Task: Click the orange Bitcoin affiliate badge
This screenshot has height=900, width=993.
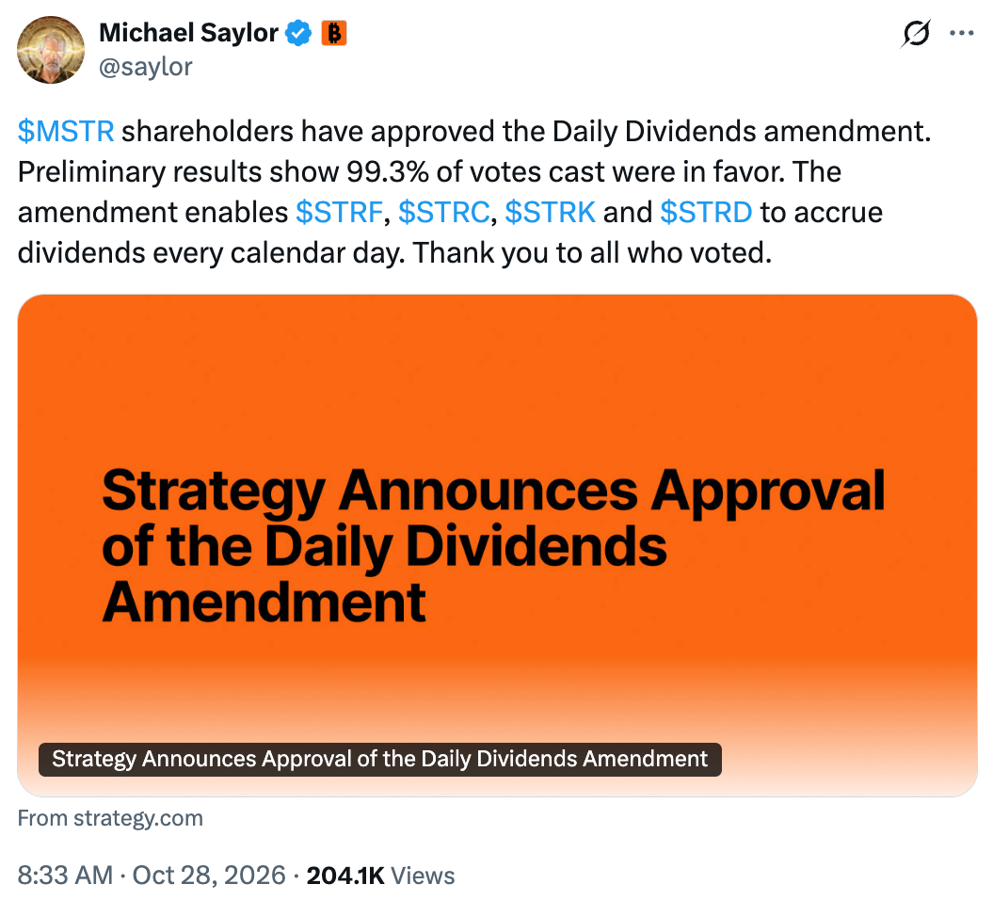Action: pyautogui.click(x=334, y=33)
